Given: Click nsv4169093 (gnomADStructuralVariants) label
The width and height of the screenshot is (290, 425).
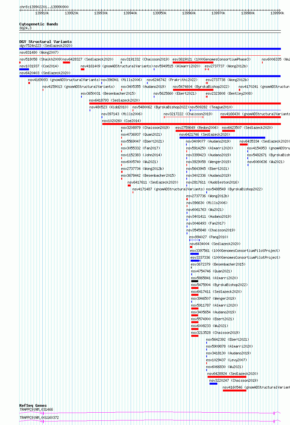Looking at the screenshot, I should tap(64, 80).
